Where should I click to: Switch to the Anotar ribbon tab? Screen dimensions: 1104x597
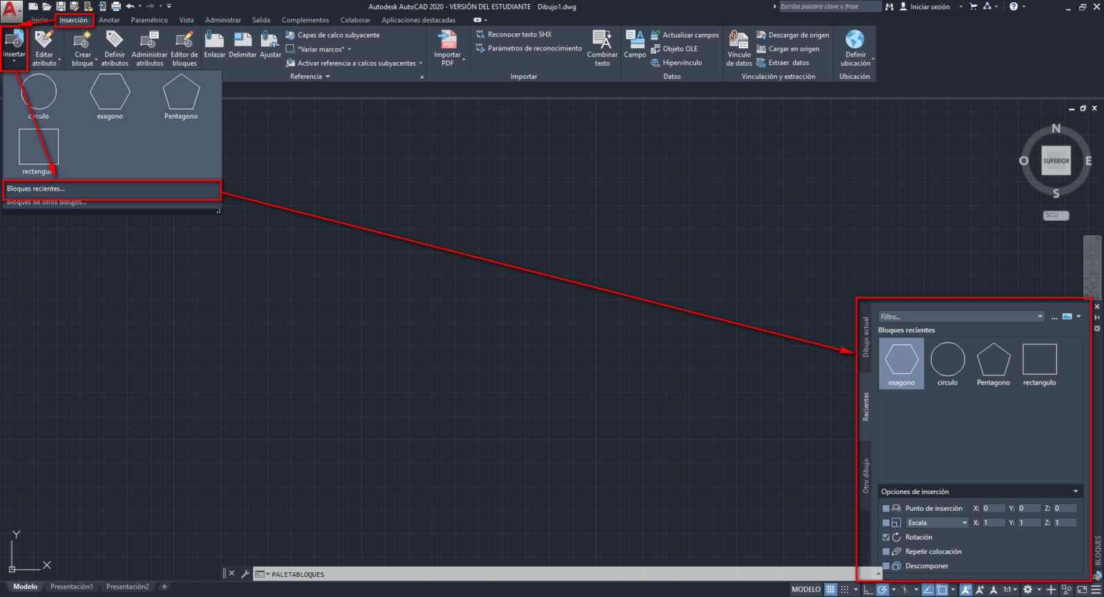(x=109, y=20)
